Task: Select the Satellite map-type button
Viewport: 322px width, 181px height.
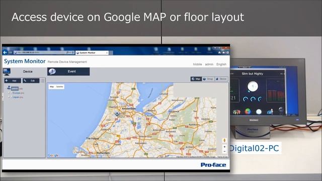Action: [59, 87]
